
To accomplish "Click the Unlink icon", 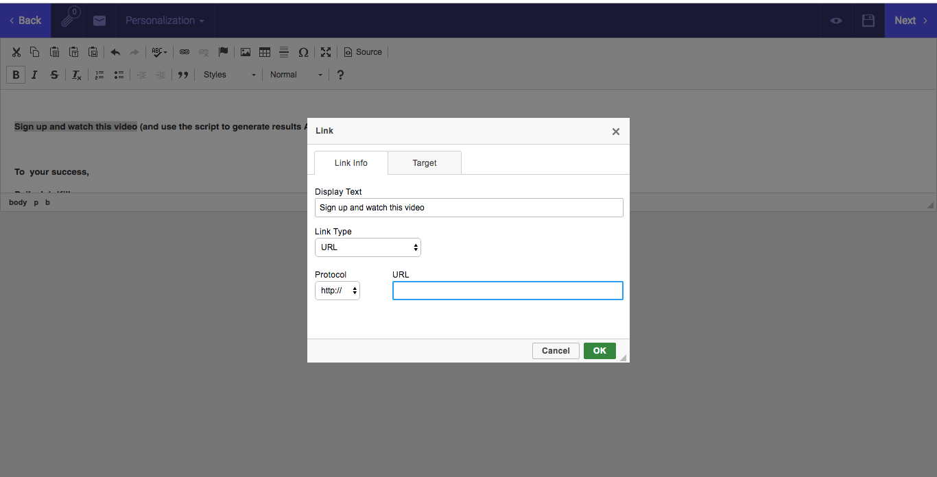I will (204, 52).
